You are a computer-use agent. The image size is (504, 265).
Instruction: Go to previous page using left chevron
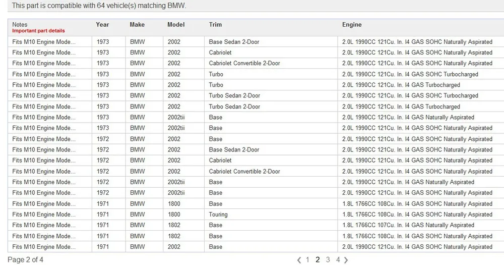click(299, 260)
